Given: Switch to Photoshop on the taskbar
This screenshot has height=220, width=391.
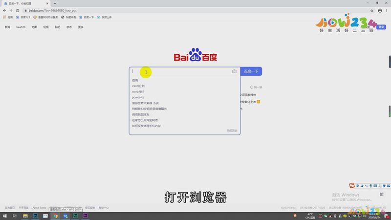Looking at the screenshot, I should (35, 216).
